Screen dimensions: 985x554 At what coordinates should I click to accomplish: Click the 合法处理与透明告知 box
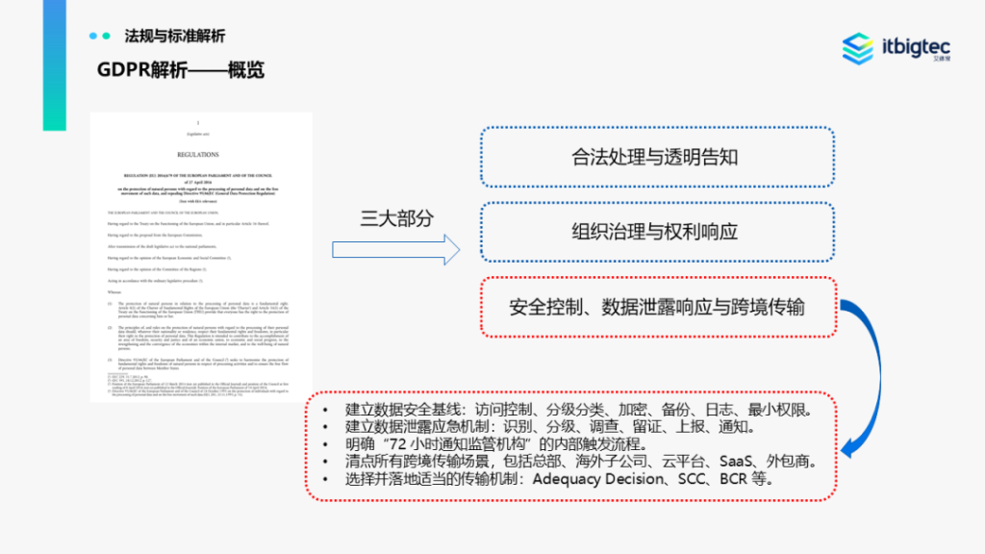click(x=656, y=156)
